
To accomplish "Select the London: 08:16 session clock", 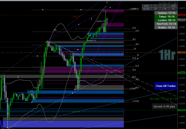I will [166, 20].
